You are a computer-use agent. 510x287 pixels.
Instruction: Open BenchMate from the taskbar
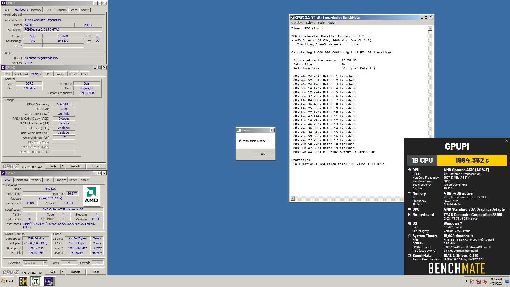coord(23,281)
